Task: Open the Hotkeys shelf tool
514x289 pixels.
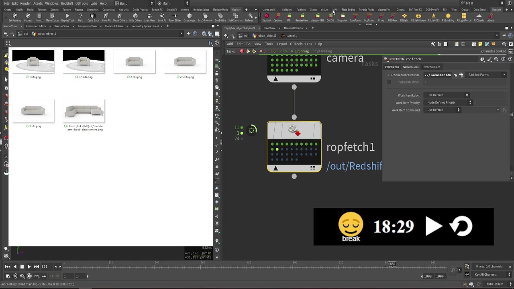Action: 28,18
